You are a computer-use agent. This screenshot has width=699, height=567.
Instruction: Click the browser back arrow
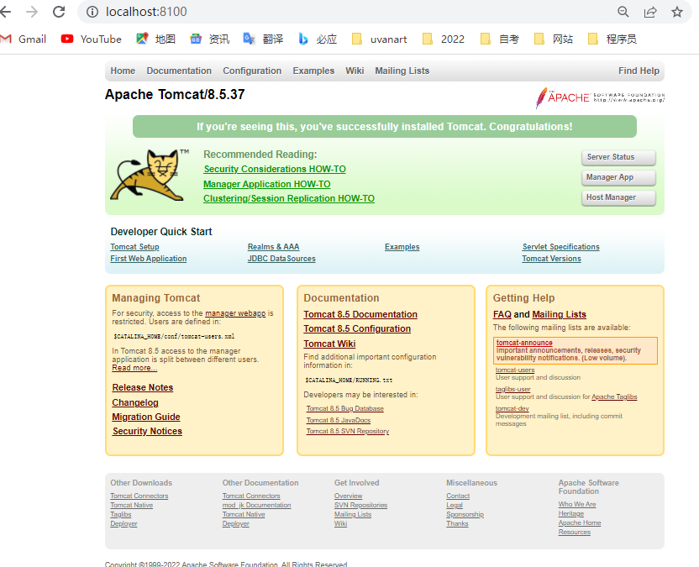pyautogui.click(x=5, y=12)
